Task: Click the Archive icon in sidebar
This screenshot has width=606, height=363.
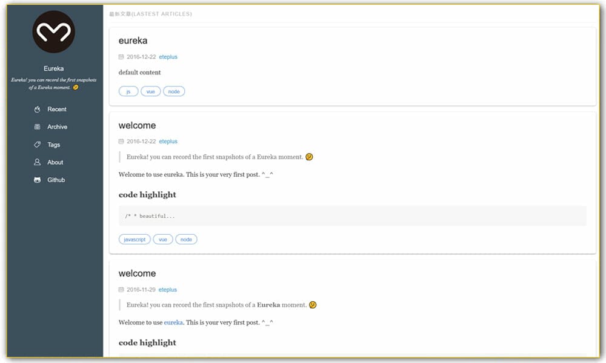Action: tap(37, 127)
